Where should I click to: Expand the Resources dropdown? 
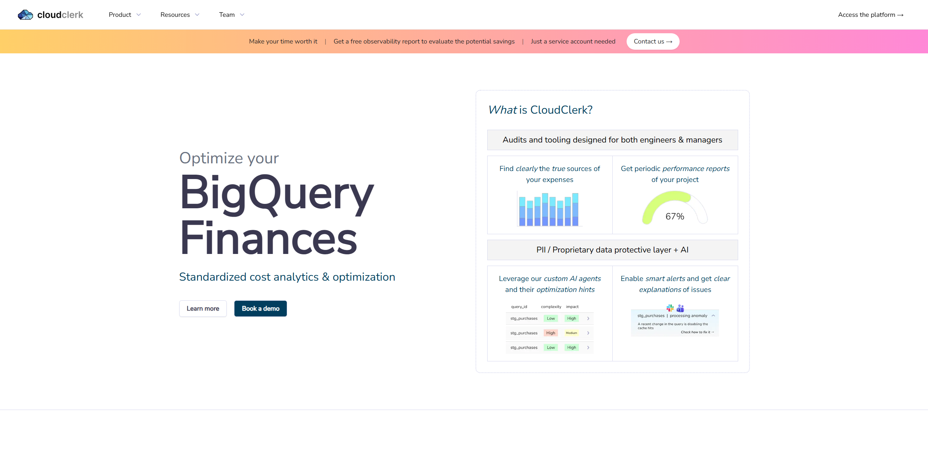(x=180, y=15)
